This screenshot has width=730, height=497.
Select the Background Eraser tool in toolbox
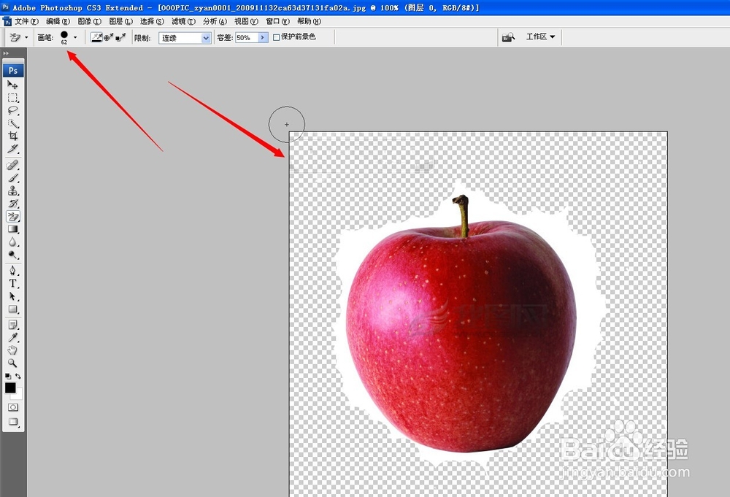pyautogui.click(x=12, y=217)
